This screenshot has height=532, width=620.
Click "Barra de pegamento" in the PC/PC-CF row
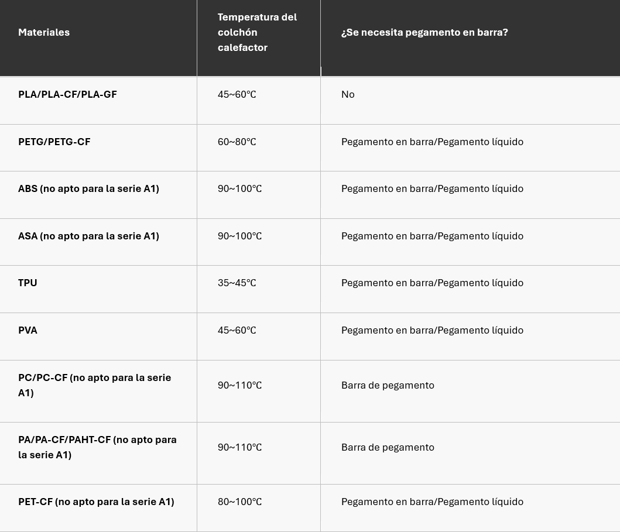point(388,385)
